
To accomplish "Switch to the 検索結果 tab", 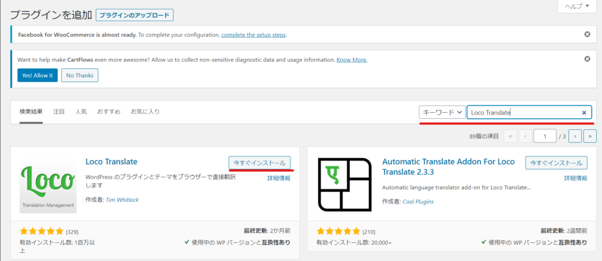I will 31,112.
